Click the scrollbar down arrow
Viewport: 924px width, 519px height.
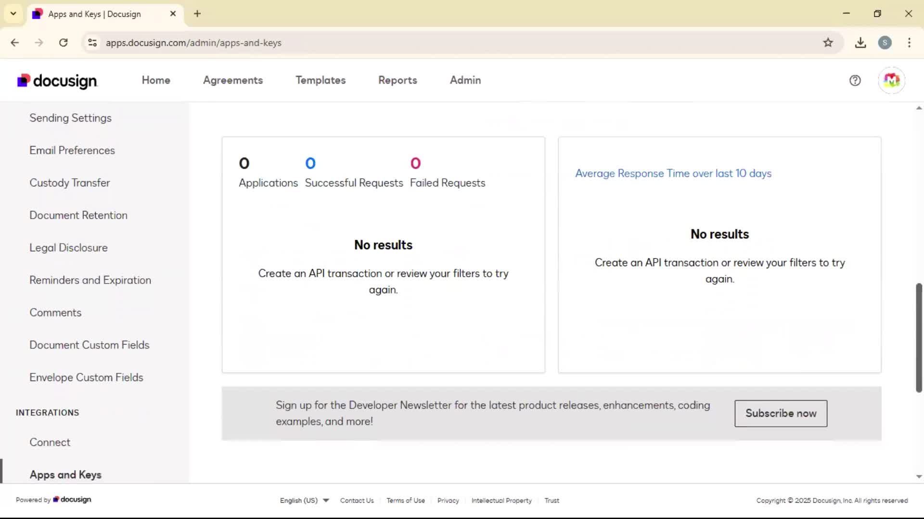919,477
